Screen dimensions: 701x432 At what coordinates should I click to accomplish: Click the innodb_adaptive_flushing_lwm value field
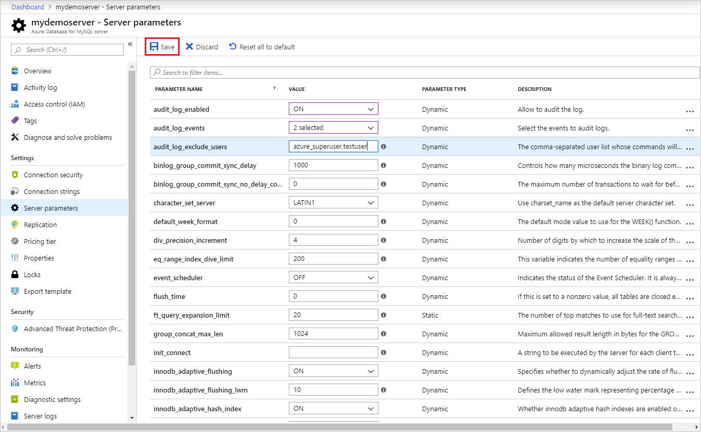[x=334, y=390]
